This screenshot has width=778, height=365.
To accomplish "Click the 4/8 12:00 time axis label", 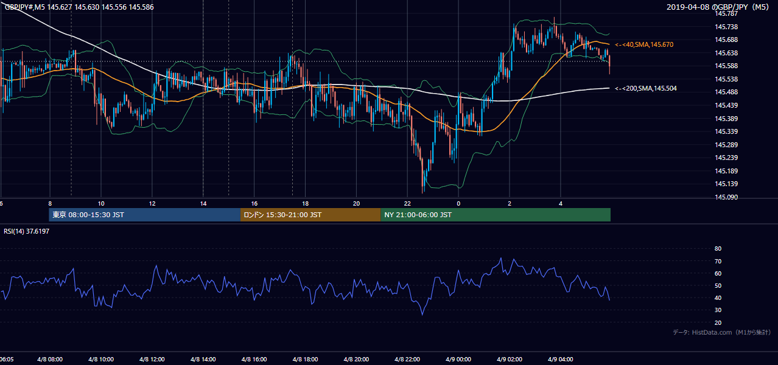I will point(152,360).
